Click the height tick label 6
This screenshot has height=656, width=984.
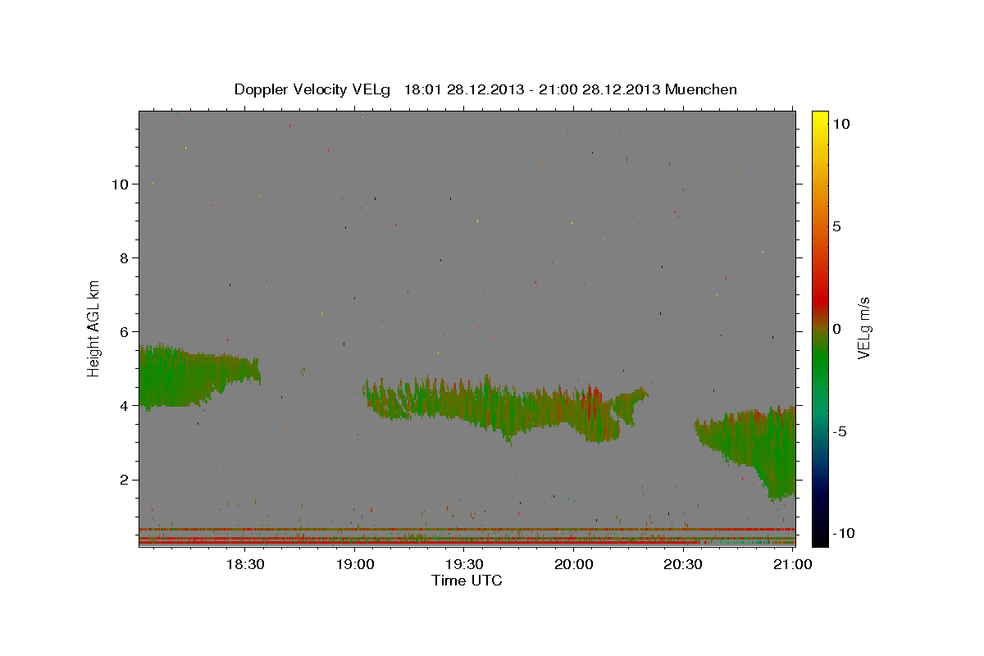125,332
